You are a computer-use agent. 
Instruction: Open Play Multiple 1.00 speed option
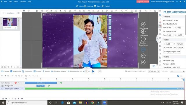pos(75,71)
